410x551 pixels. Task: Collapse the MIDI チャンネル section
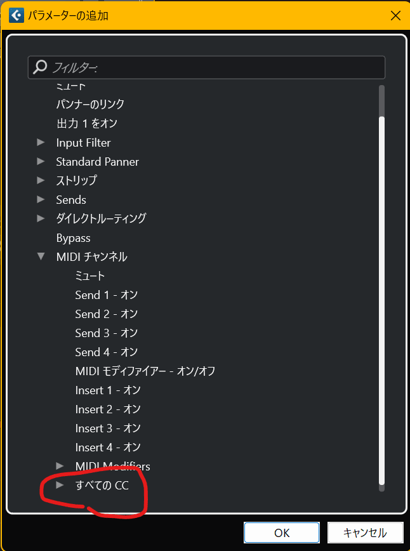point(41,256)
